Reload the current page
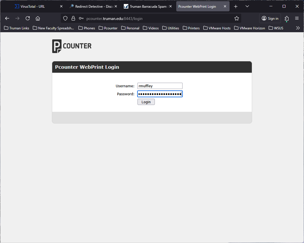Viewport: 304px width, 243px height. [x=28, y=19]
